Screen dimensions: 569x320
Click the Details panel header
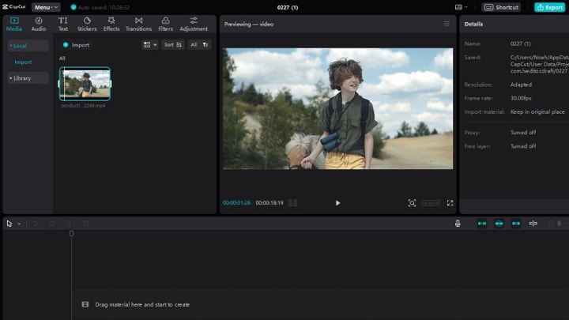473,24
